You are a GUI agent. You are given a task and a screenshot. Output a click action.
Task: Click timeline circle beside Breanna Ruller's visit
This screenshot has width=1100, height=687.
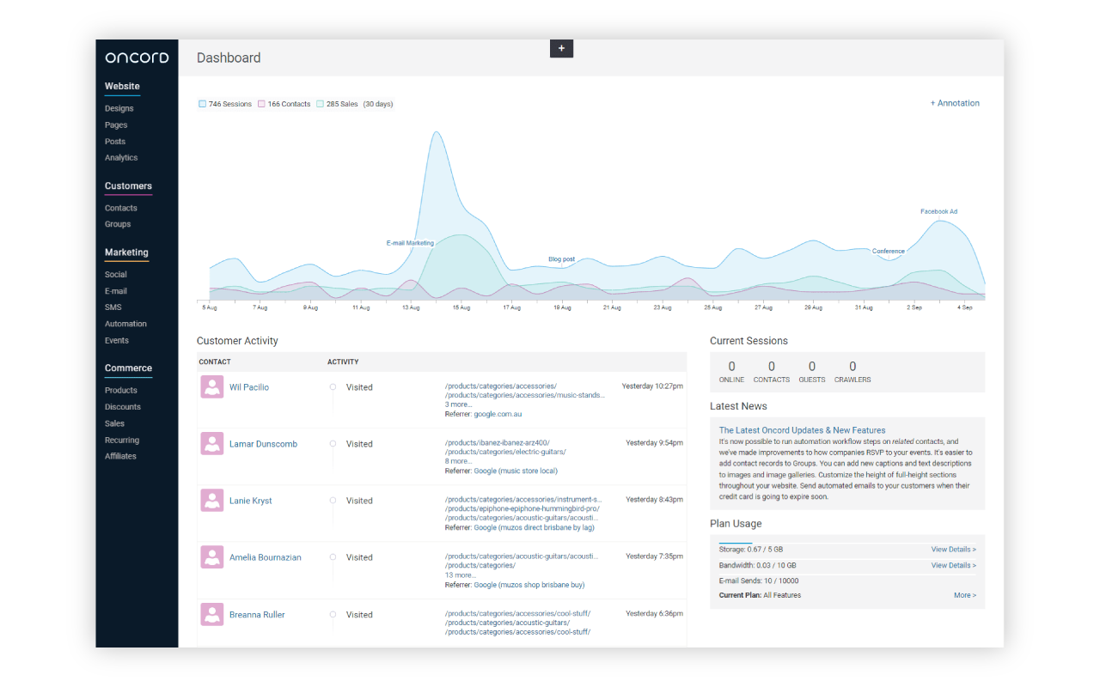point(333,615)
